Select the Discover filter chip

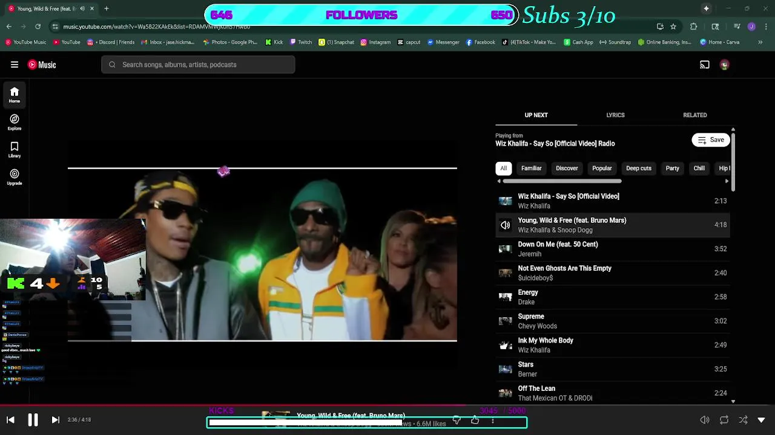pos(567,168)
